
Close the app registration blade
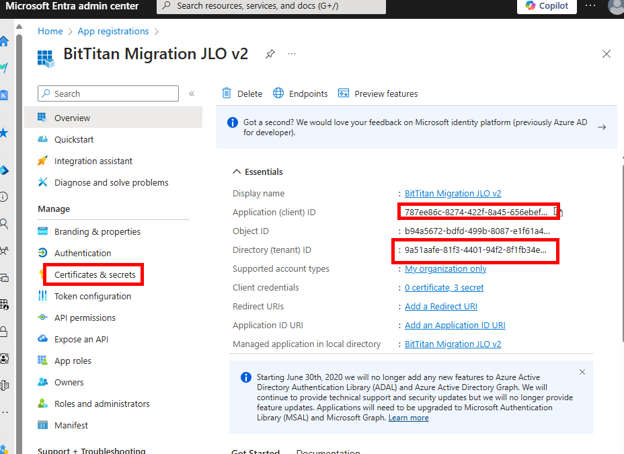(x=606, y=54)
